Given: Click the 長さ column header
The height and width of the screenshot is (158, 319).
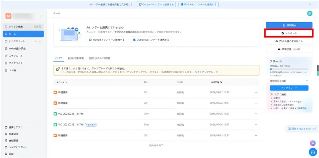Looking at the screenshot, I should click(145, 82).
